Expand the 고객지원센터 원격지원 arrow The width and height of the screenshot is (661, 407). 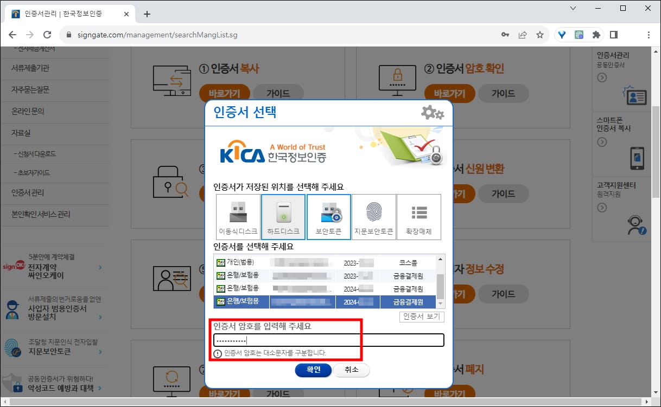(x=601, y=206)
